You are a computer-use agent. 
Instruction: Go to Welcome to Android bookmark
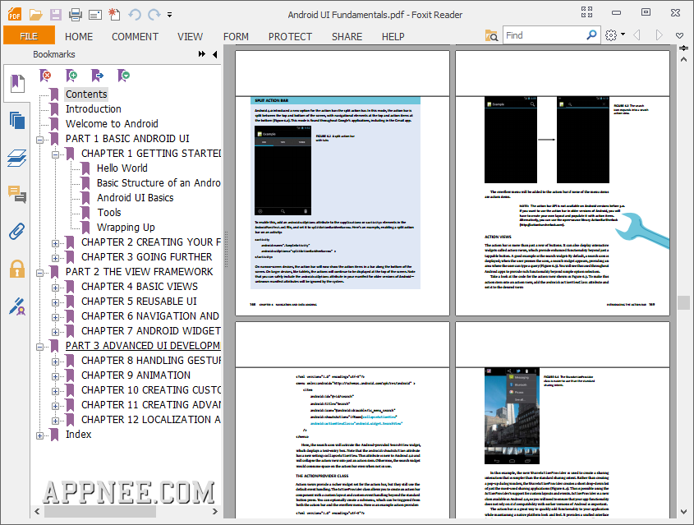point(112,123)
